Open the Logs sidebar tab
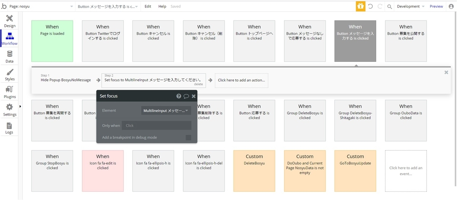Screen dimensions: 457x200 (x=10, y=128)
